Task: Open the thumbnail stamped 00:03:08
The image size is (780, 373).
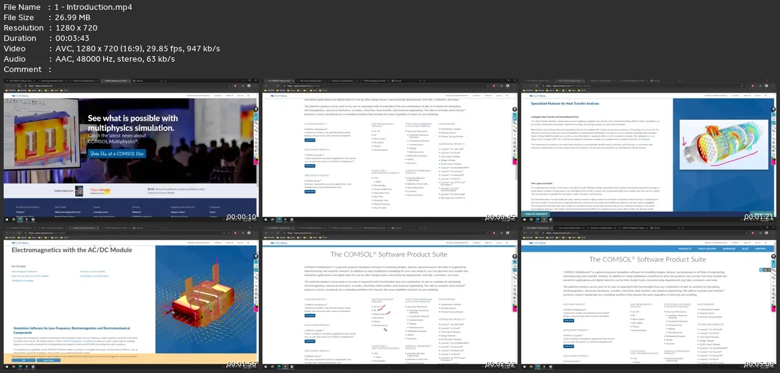Action: click(648, 297)
